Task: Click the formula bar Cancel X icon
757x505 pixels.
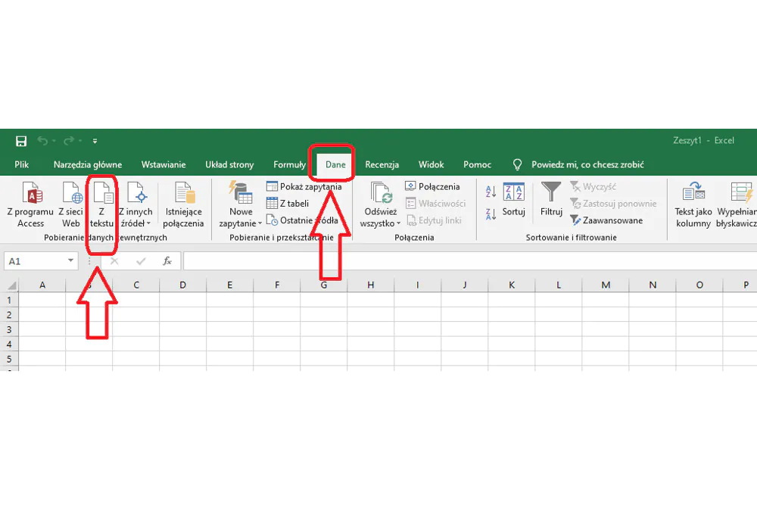Action: click(114, 261)
